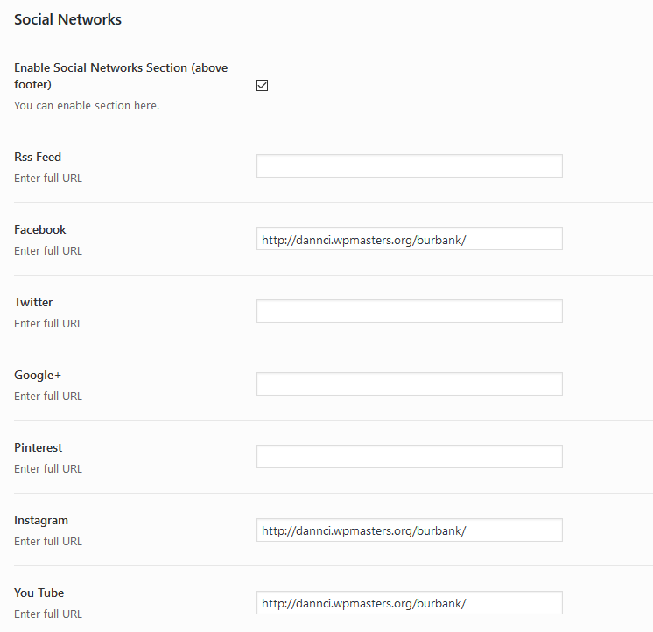Focus the Instagram URL input field
The height and width of the screenshot is (632, 653).
409,530
